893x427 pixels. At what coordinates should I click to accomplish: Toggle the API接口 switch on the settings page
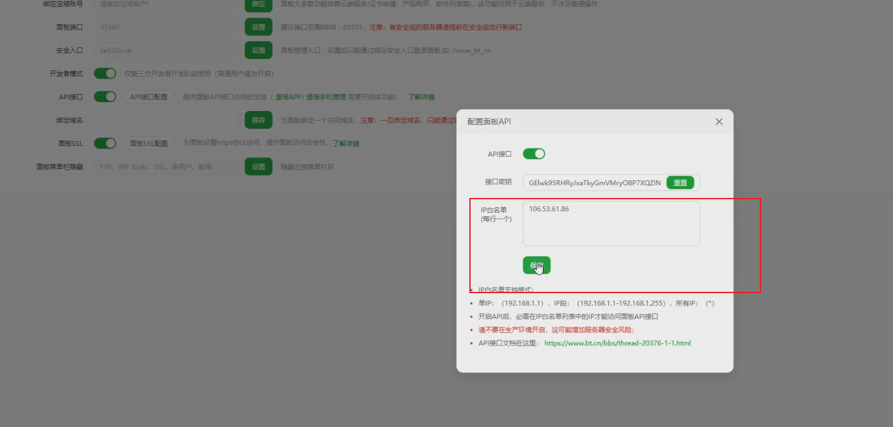[x=105, y=96]
